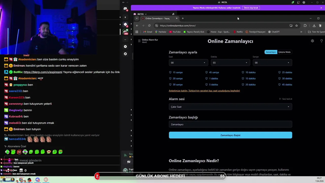The image size is (325, 183).
Task: Open the Dakika dropdown showing 03
Action: pos(230,63)
